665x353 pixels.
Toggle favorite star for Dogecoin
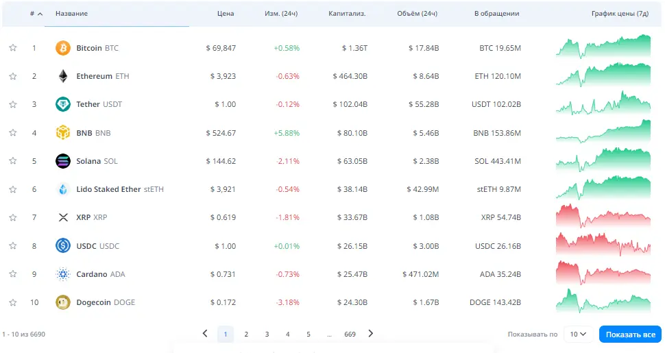pyautogui.click(x=13, y=302)
